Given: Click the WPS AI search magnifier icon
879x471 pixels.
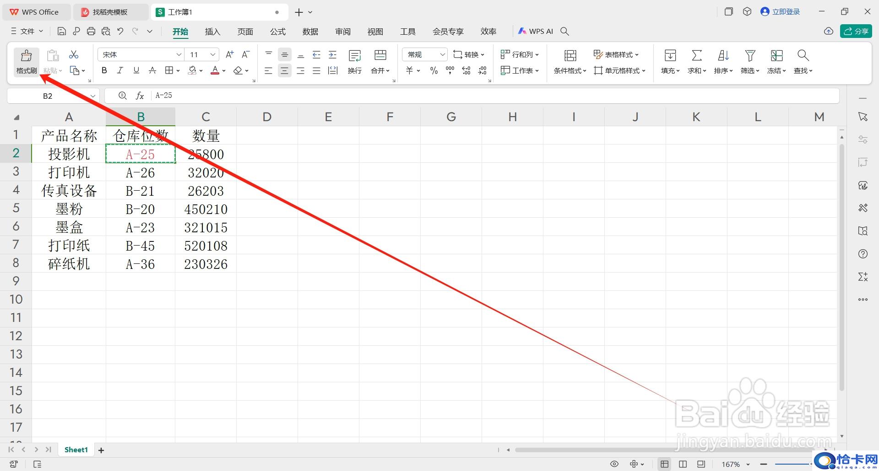Looking at the screenshot, I should [565, 31].
